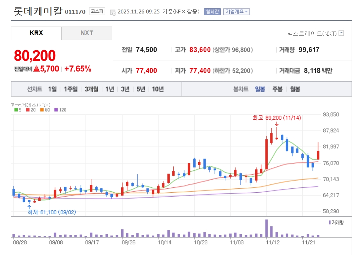Click the purple 거래량 legend icon
Image resolution: width=352 pixels, height=255 pixels.
click(330, 222)
